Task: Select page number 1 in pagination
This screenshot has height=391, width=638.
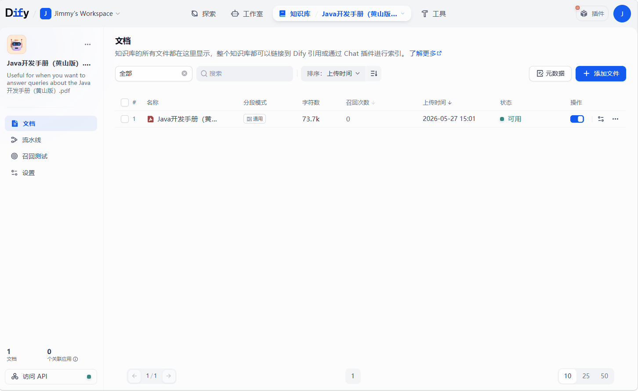Action: pos(353,376)
